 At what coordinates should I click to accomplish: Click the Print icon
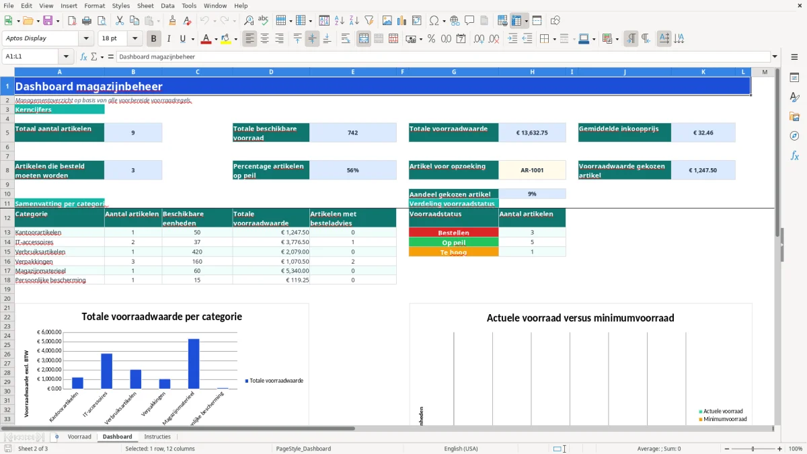(87, 20)
